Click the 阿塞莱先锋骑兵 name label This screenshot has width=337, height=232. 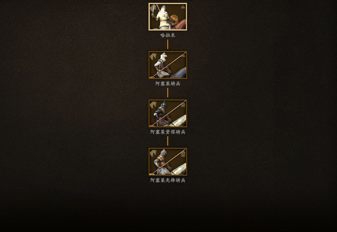pos(168,180)
